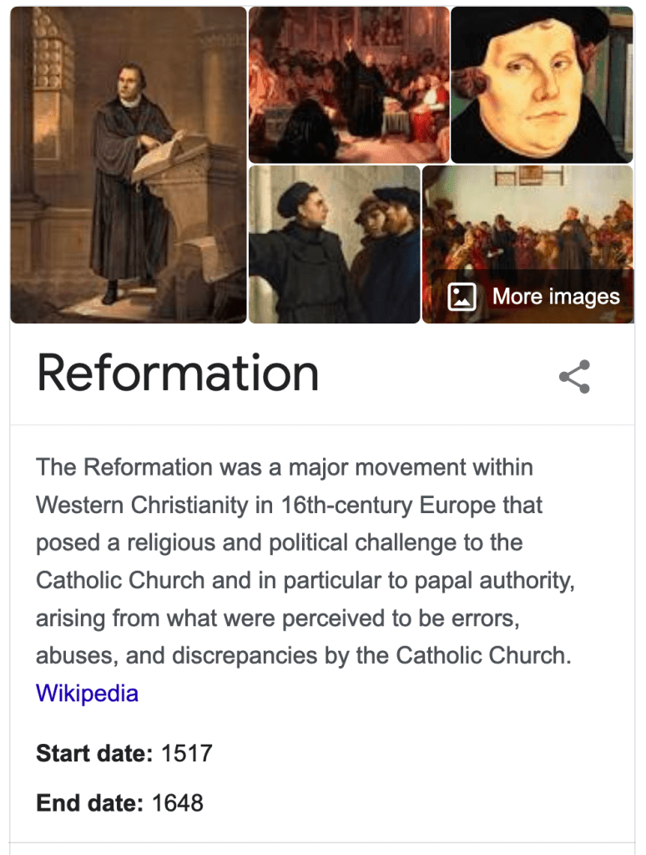
Task: Click the 1648 end date value
Action: coord(178,803)
